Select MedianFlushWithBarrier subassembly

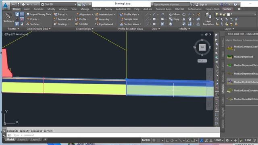tap(242, 82)
